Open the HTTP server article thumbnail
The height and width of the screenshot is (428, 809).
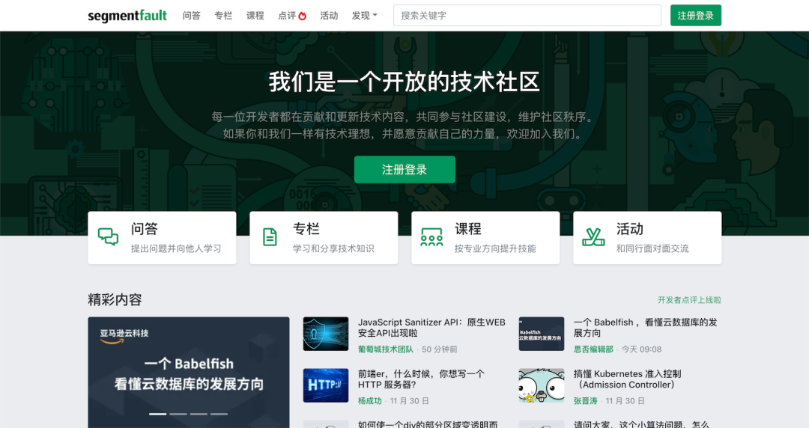pyautogui.click(x=326, y=385)
